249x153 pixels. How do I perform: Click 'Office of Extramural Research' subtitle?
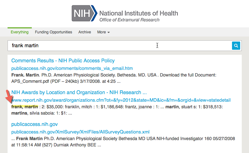pyautogui.click(x=129, y=20)
